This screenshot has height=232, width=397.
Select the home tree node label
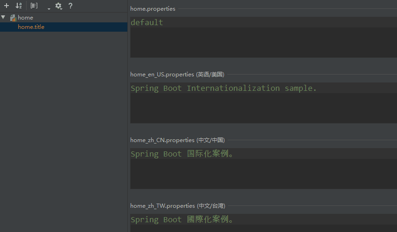point(26,18)
